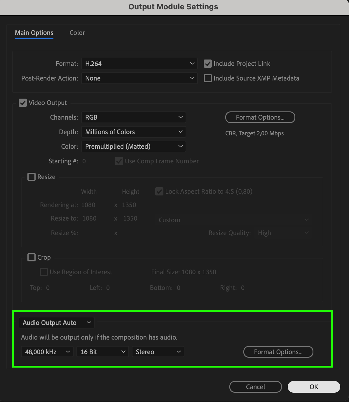Change the 48,000 kHz sample rate dropdown

[x=47, y=352]
